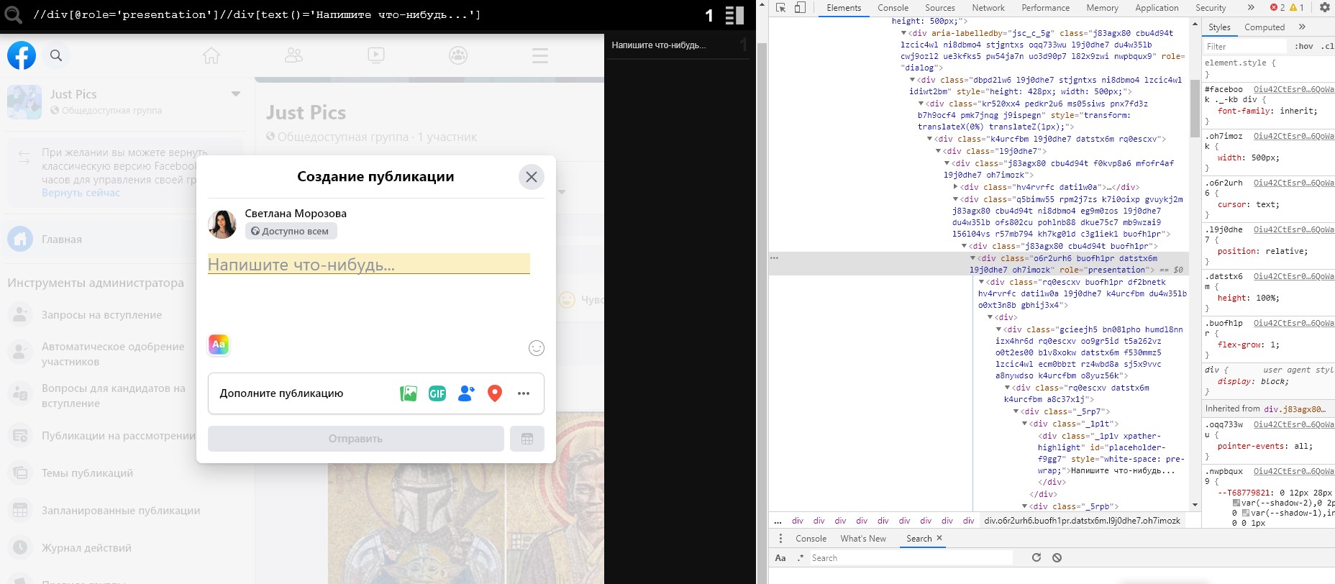Expand the collapsed div class hv4rvrfc node
Viewport: 1335px width, 584px height.
click(x=956, y=187)
